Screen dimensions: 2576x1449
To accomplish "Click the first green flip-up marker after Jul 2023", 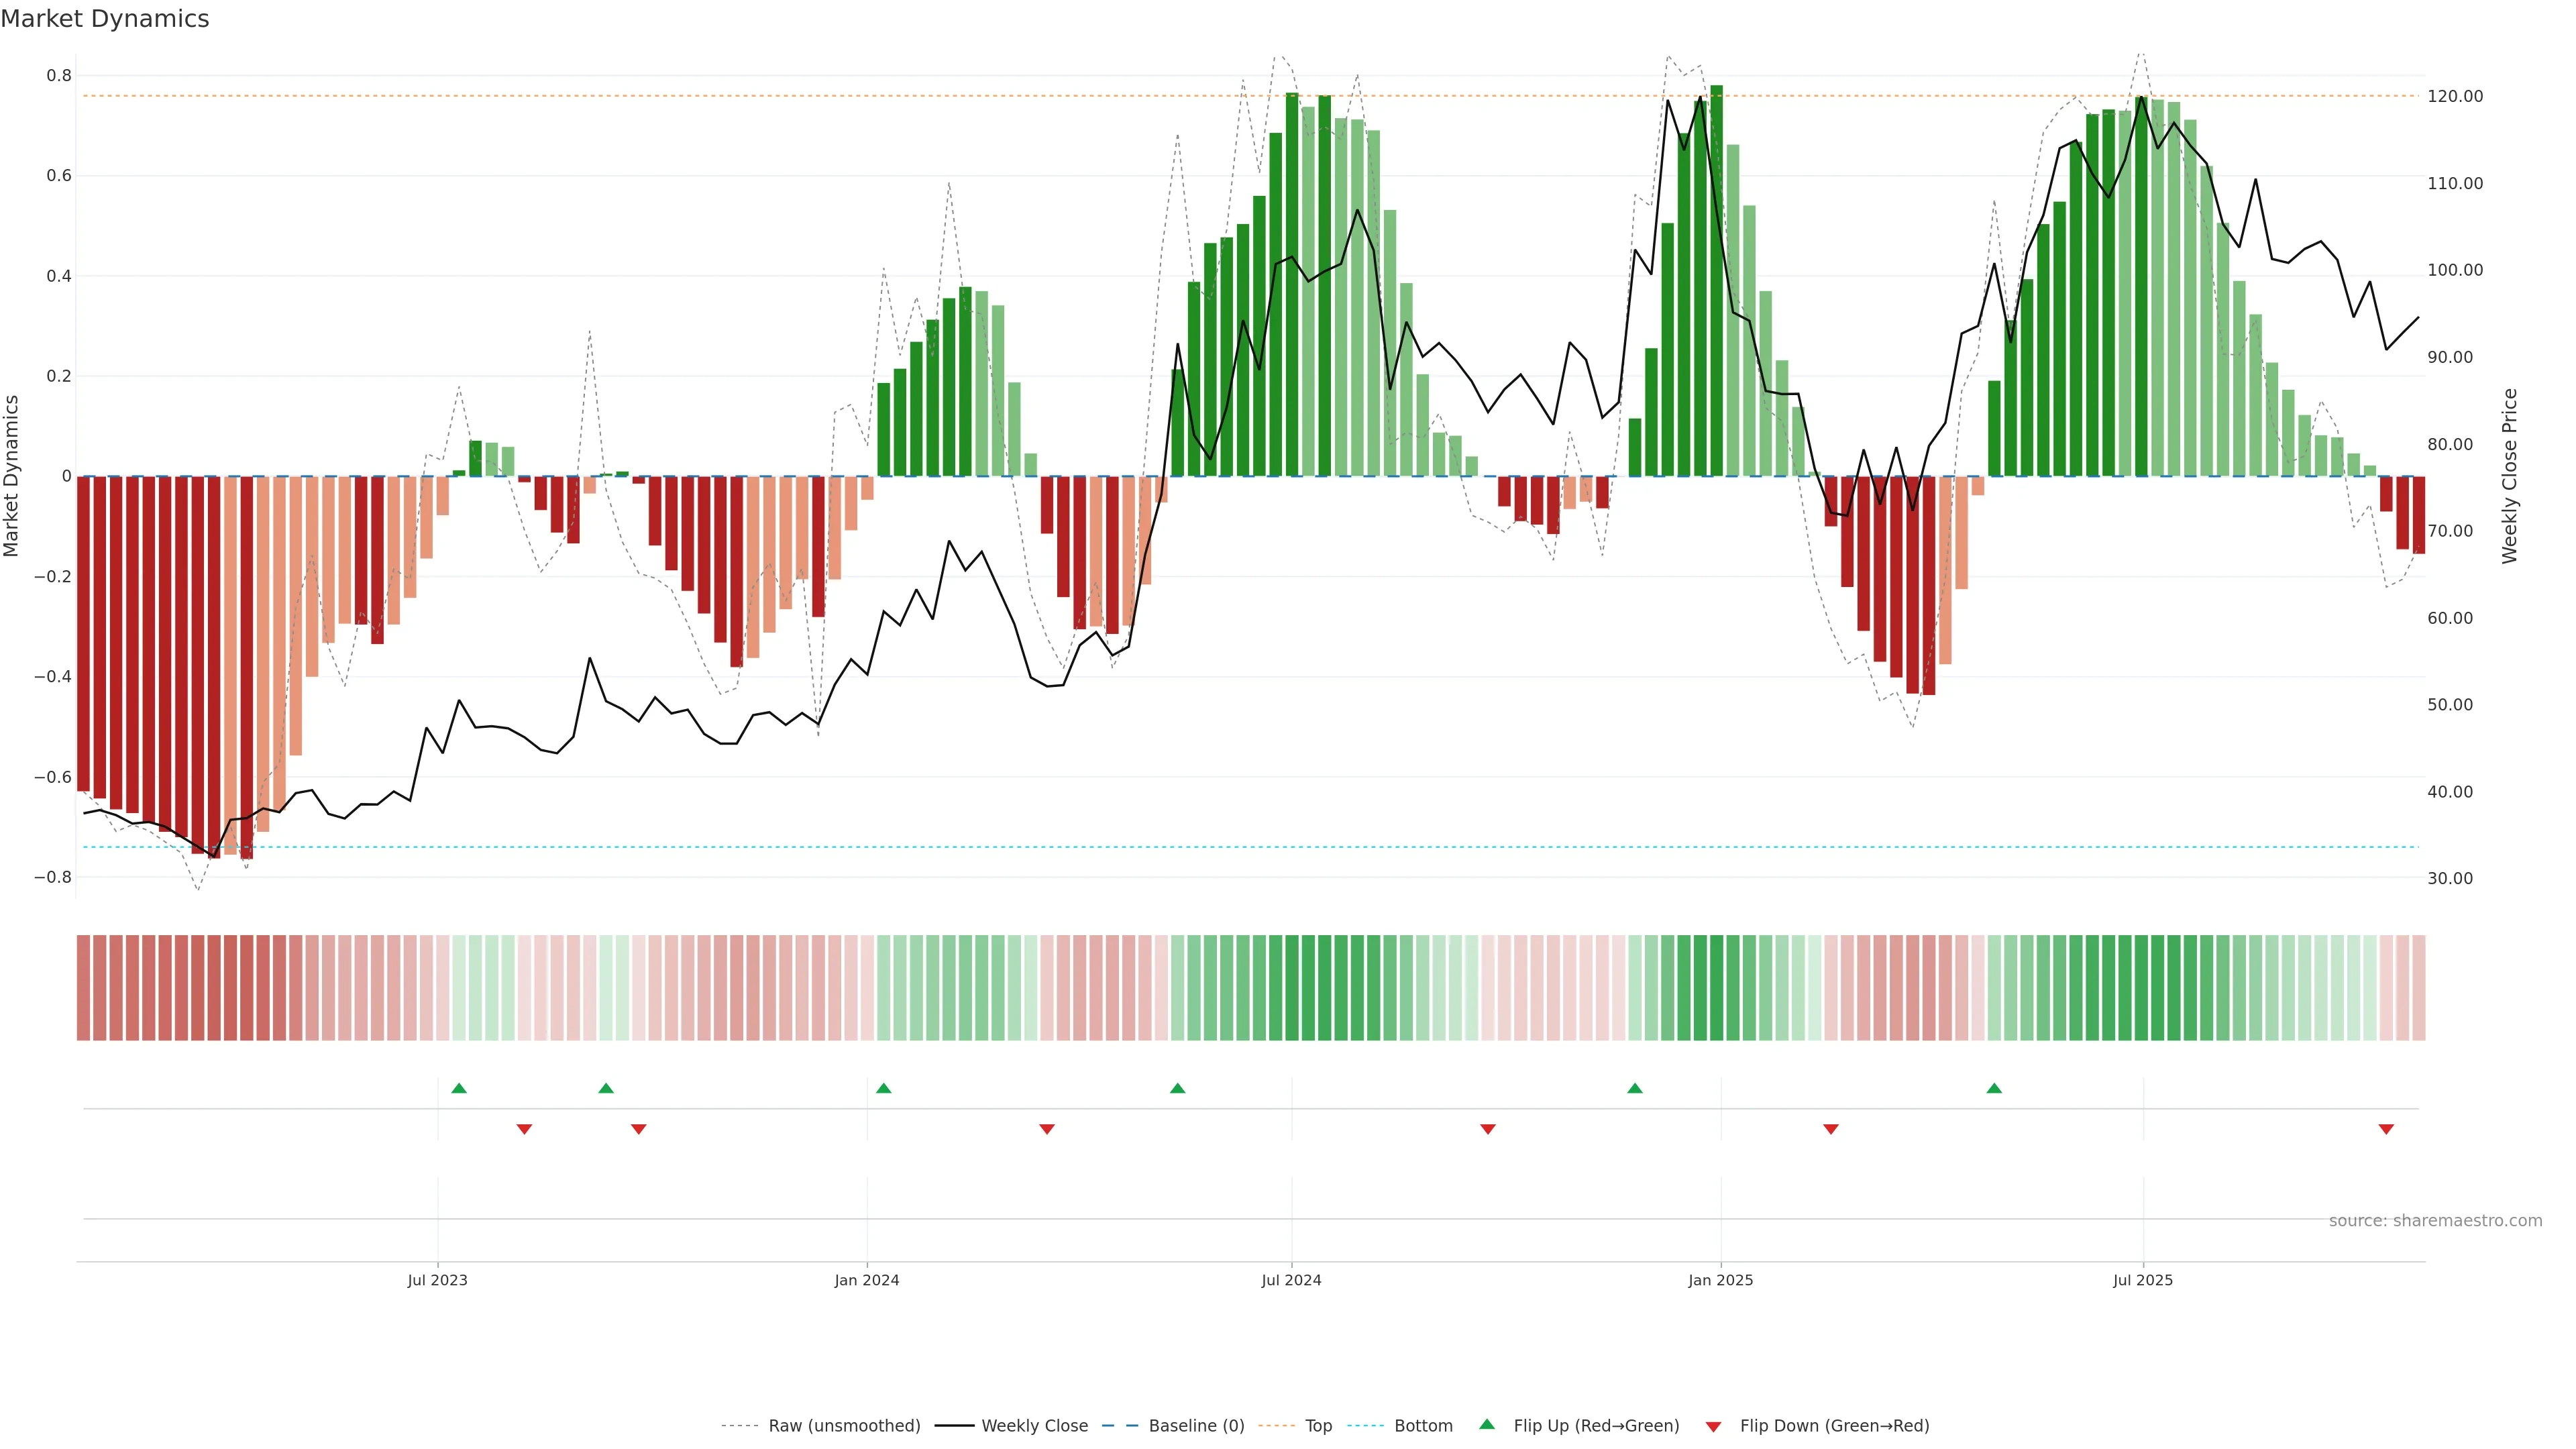I will click(459, 1088).
